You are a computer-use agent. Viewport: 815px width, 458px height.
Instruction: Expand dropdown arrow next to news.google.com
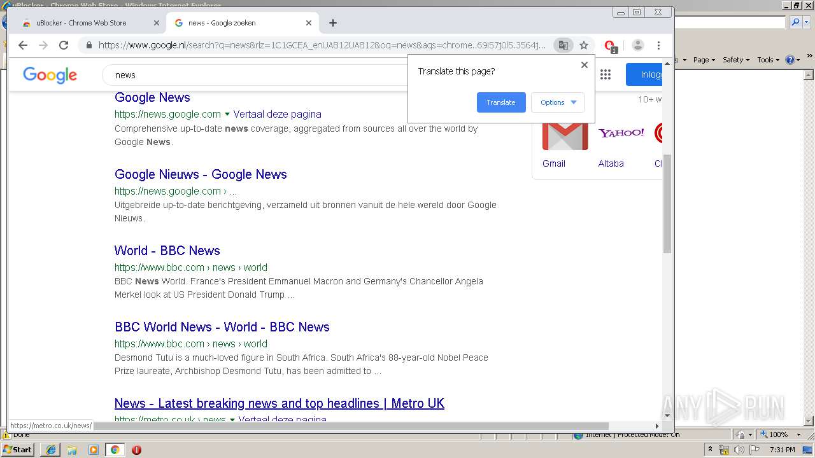click(227, 114)
